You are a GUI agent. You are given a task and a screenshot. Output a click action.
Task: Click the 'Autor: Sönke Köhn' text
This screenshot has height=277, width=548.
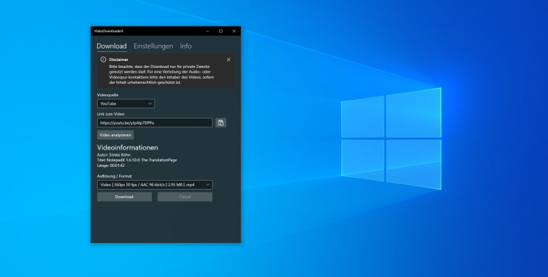pos(114,155)
